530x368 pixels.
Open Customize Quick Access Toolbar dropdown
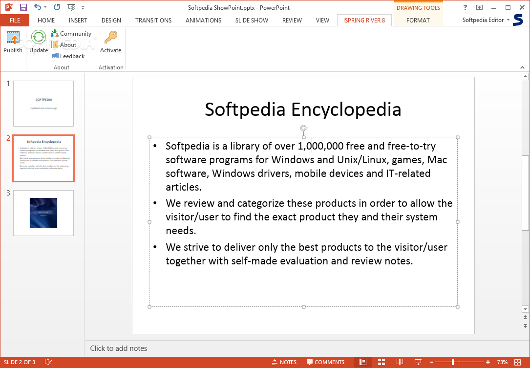coord(83,7)
